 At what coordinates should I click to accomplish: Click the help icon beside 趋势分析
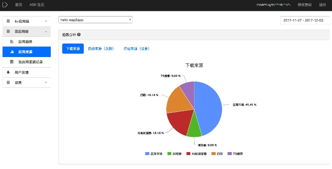point(79,35)
